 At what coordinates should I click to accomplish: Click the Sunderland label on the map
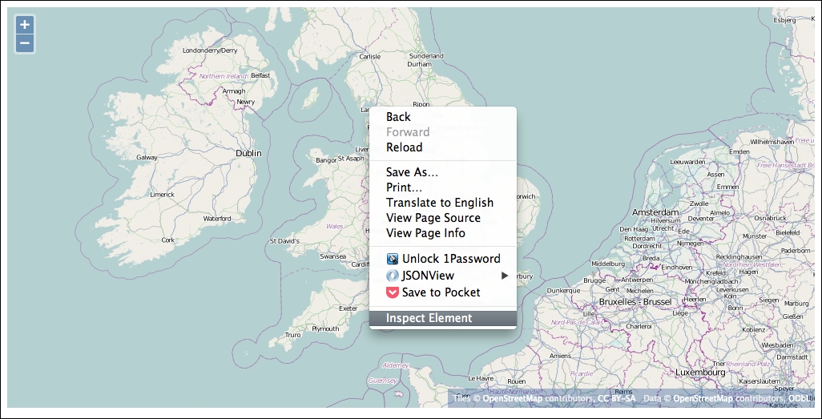point(426,56)
